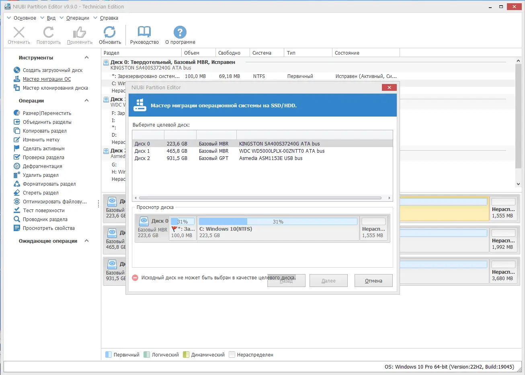Collapse the Инструменты section
The height and width of the screenshot is (375, 525).
point(86,58)
